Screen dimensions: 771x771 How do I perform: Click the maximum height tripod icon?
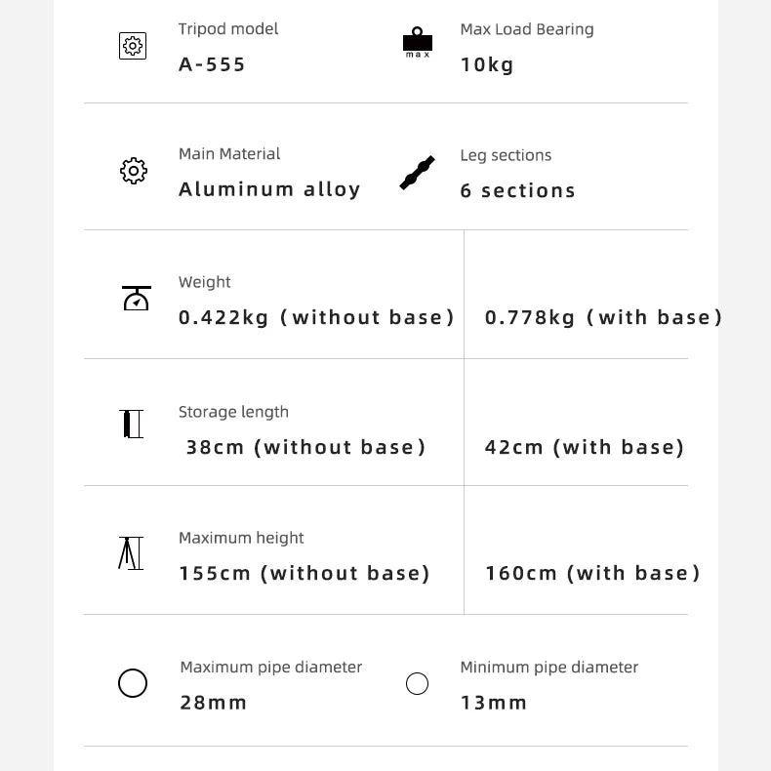pos(131,552)
